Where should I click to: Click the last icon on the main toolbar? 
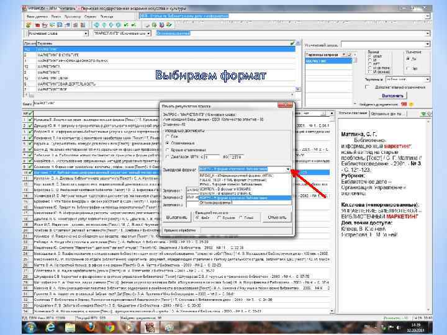pyautogui.click(x=169, y=25)
